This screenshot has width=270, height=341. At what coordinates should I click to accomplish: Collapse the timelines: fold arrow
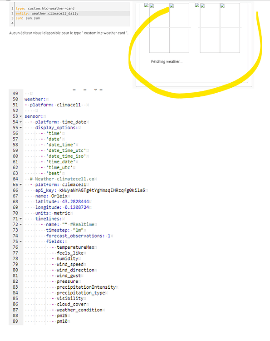[20, 219]
